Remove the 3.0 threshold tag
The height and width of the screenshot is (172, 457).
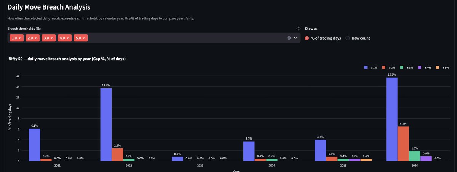53,38
